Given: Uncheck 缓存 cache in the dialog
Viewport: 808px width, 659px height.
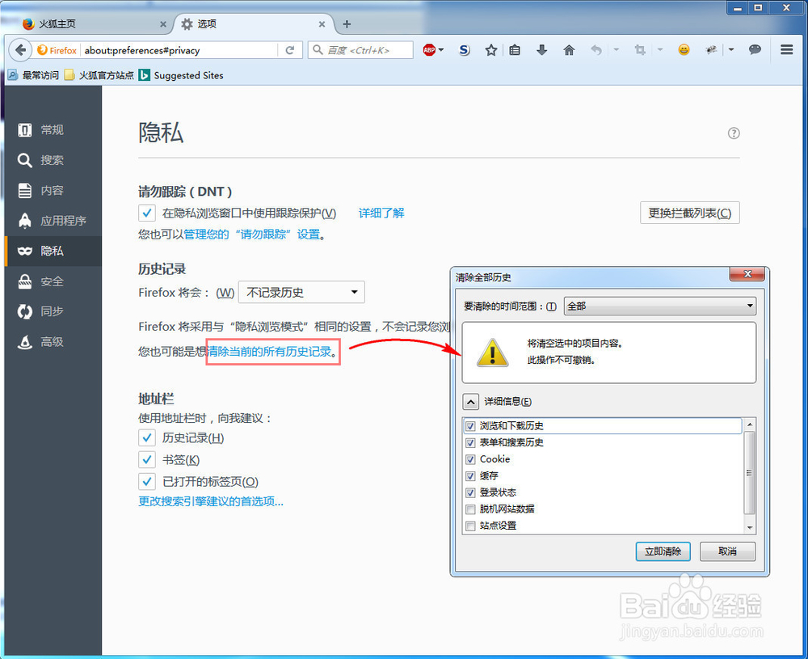Looking at the screenshot, I should pyautogui.click(x=470, y=476).
